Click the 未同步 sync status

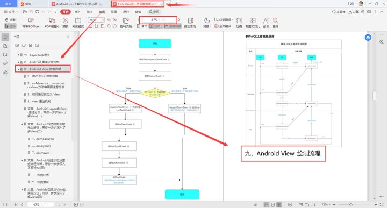click(x=339, y=12)
